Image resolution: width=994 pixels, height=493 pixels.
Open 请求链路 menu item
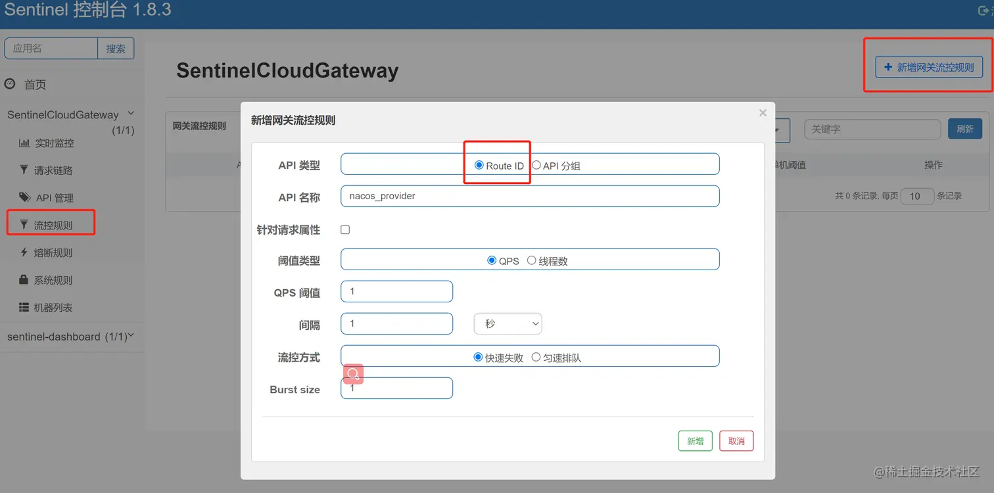click(53, 170)
